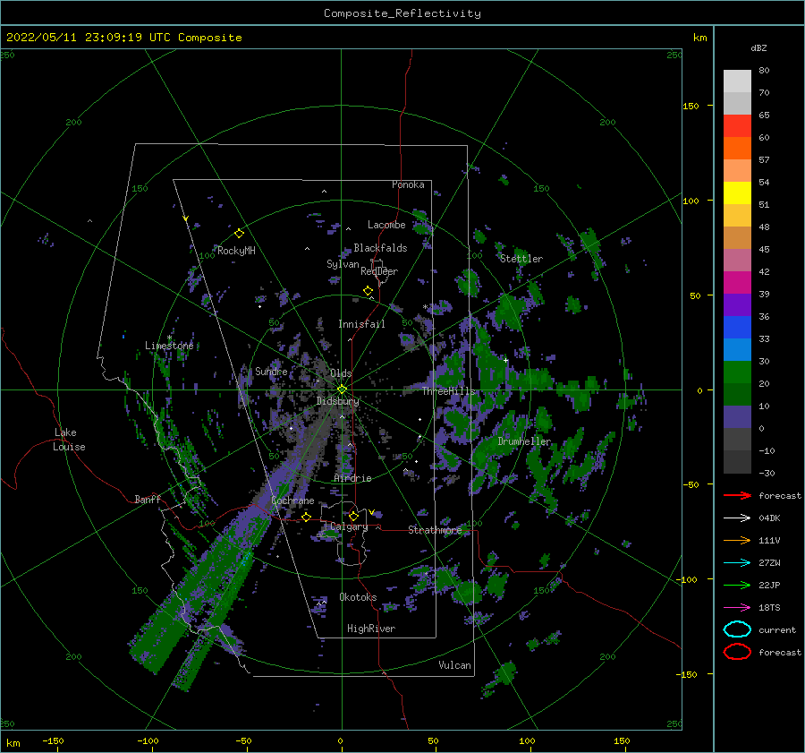Click the radar site diamond at map center
Screen dimensions: 805x753
point(342,389)
